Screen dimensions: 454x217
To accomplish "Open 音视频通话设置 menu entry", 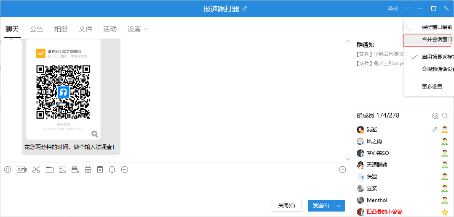I will click(x=430, y=69).
